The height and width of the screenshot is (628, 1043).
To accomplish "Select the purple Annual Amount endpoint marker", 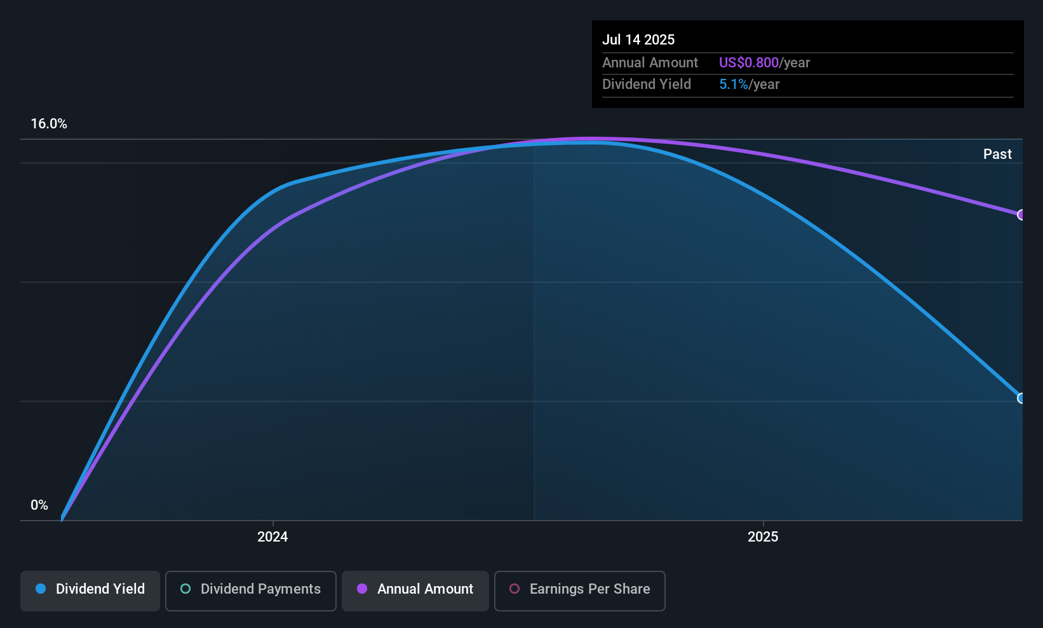I will click(1021, 215).
